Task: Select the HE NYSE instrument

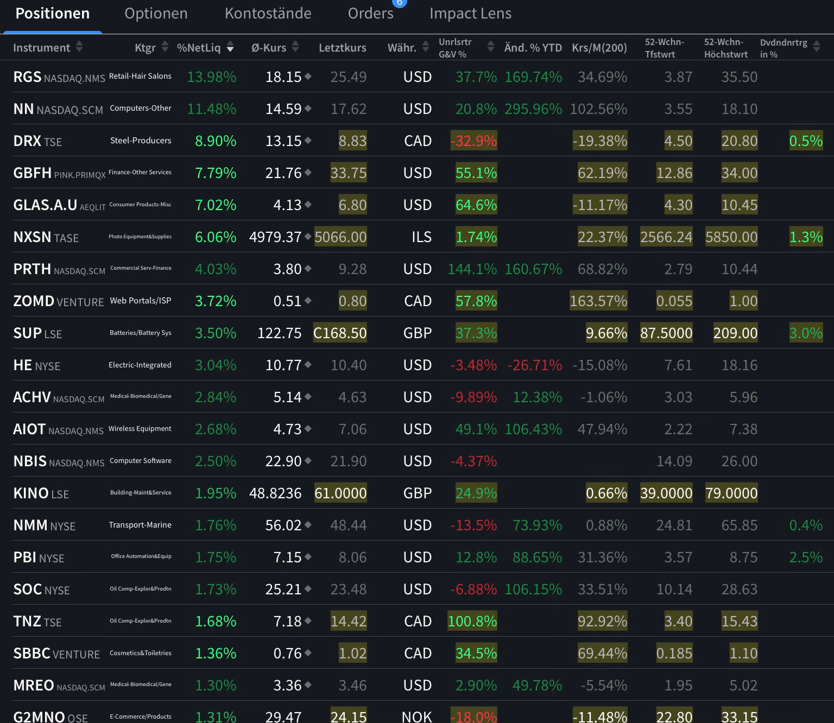Action: tap(36, 365)
